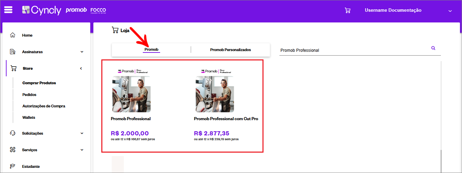Switch to the Promob Personalizados tab

point(230,50)
